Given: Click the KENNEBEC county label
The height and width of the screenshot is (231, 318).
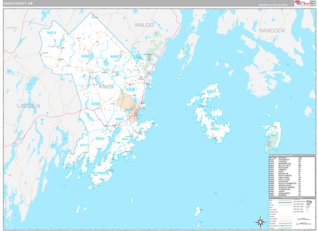Looking at the screenshot, I should click(12, 28).
